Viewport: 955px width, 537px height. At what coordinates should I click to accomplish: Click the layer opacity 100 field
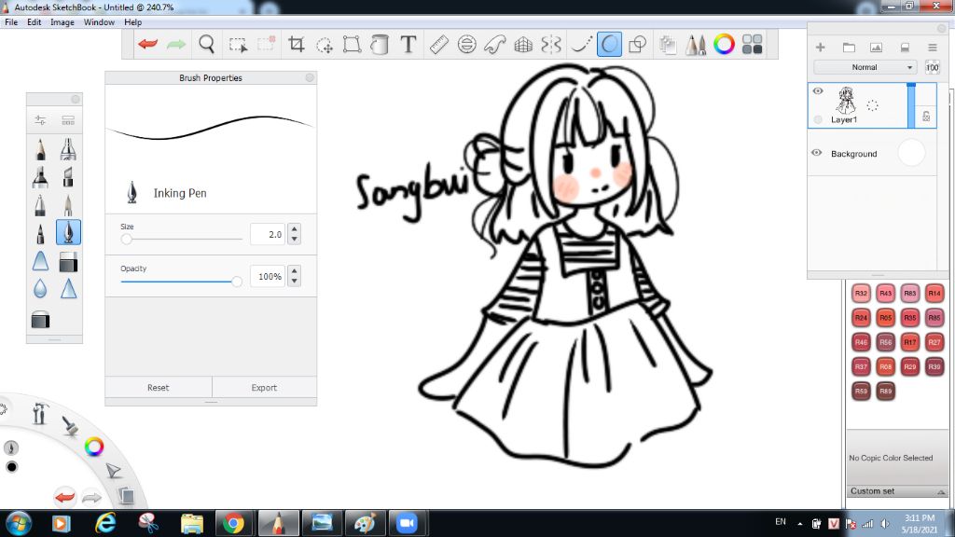933,67
